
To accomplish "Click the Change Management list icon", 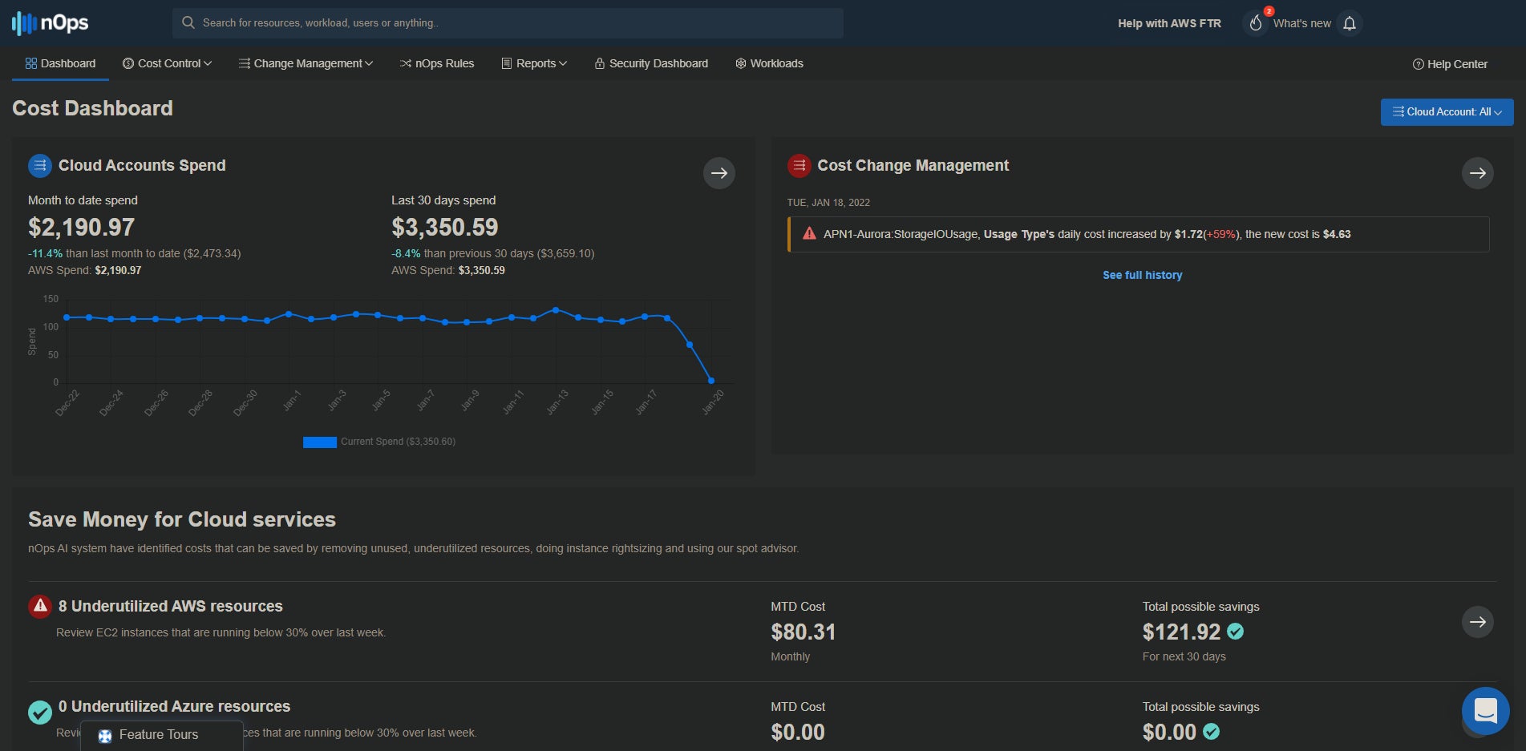I will [x=245, y=63].
